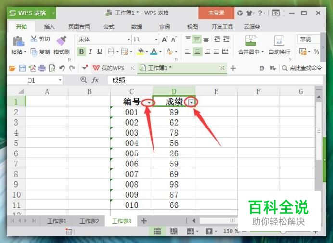Click justify alignment icon
This screenshot has height=243, width=333.
[x=217, y=51]
